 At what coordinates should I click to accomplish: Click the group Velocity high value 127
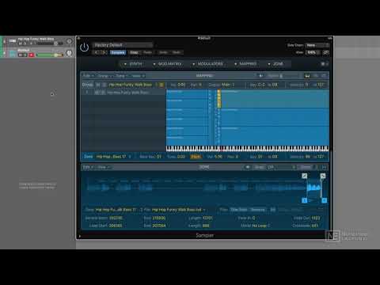pyautogui.click(x=321, y=85)
